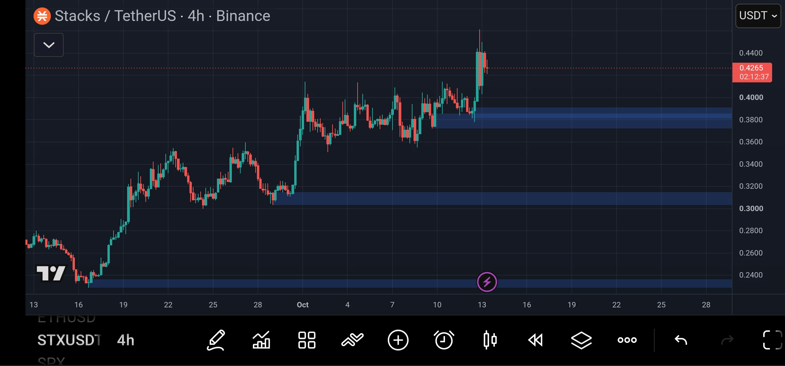Open the indicators chart icon
This screenshot has width=785, height=366.
[x=261, y=340]
